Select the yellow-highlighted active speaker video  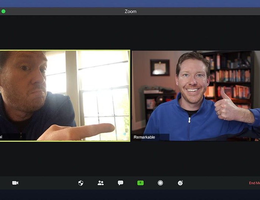point(64,95)
